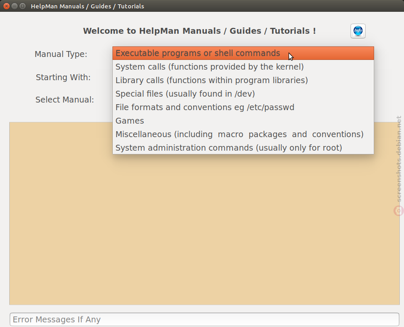
Task: Open the Info button
Action: [x=358, y=31]
